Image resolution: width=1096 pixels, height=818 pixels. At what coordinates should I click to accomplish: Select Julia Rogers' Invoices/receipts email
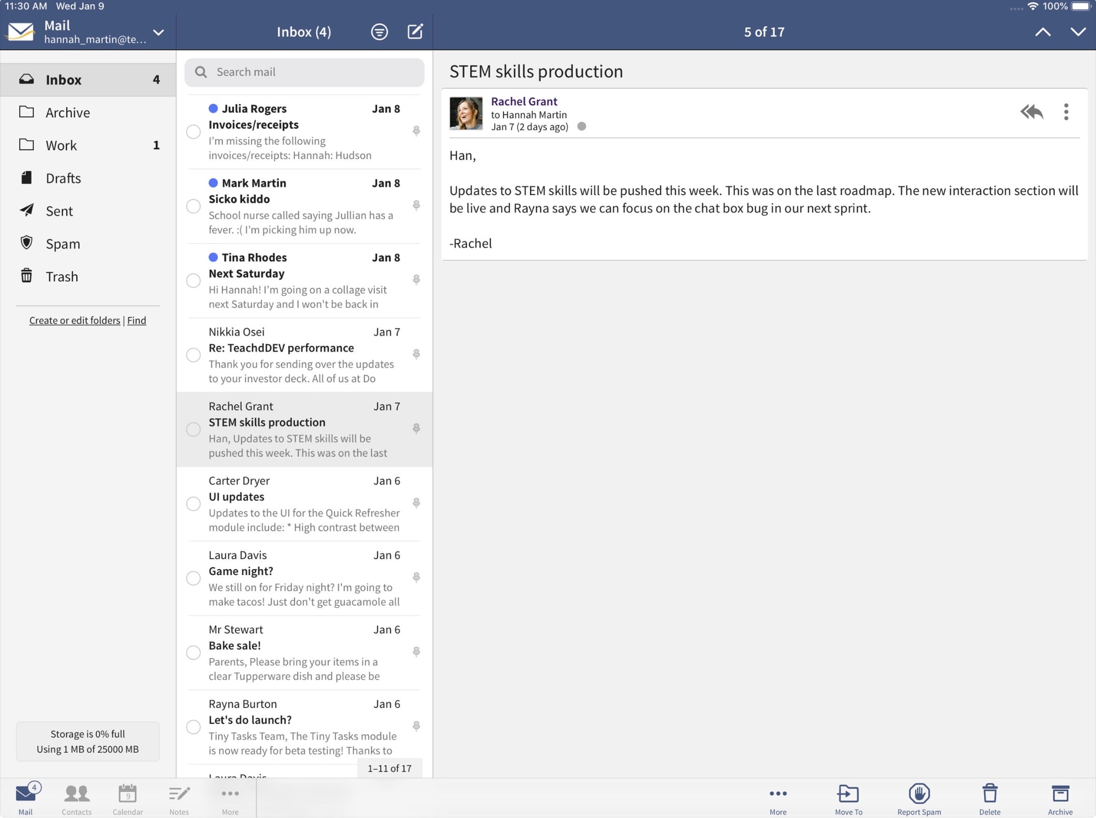tap(193, 132)
